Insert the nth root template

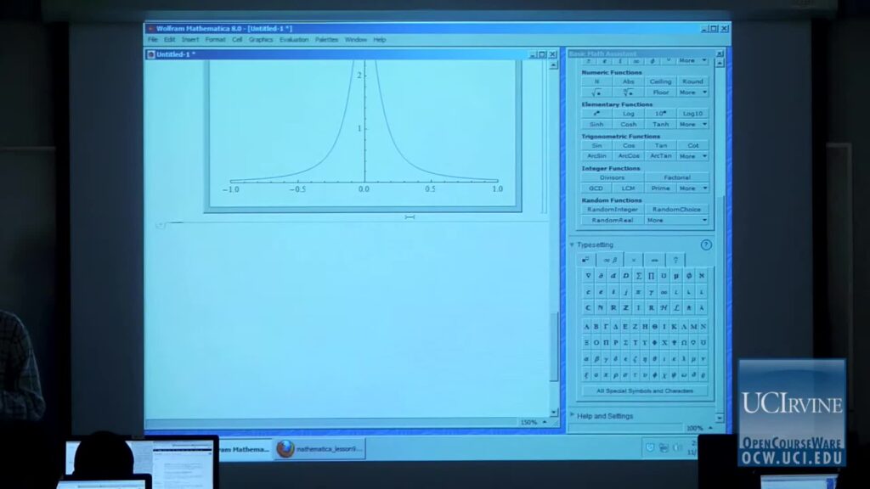tap(628, 93)
